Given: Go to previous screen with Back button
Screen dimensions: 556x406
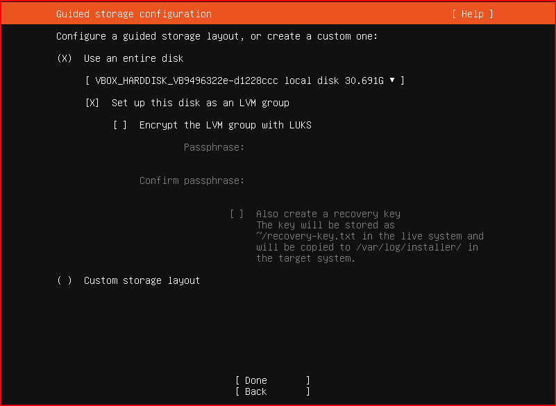Looking at the screenshot, I should [273, 391].
